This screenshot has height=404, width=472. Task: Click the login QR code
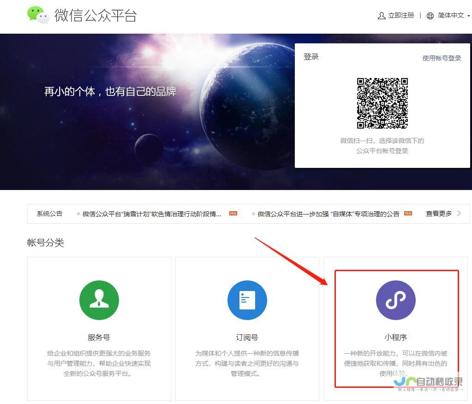[x=382, y=103]
